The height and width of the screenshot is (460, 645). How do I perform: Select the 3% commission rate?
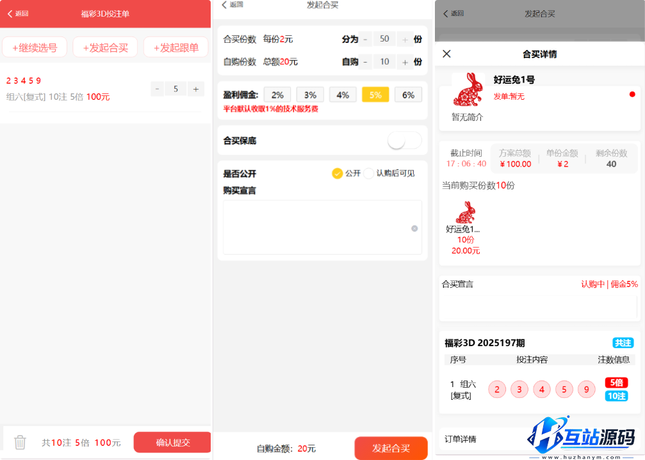coord(310,94)
